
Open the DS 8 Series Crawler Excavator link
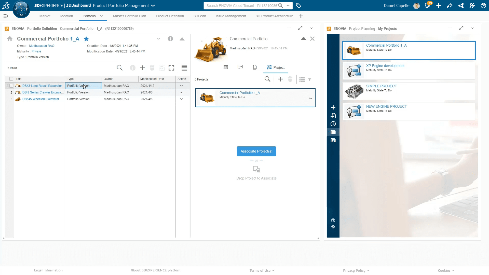click(x=43, y=92)
